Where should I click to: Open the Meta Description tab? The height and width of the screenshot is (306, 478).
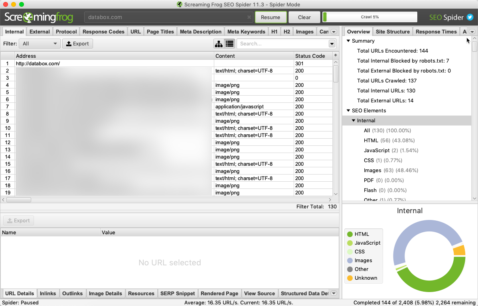(201, 31)
